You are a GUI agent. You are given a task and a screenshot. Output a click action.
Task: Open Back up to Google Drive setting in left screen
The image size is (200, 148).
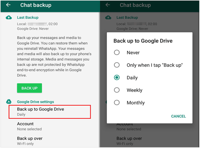[50, 112]
